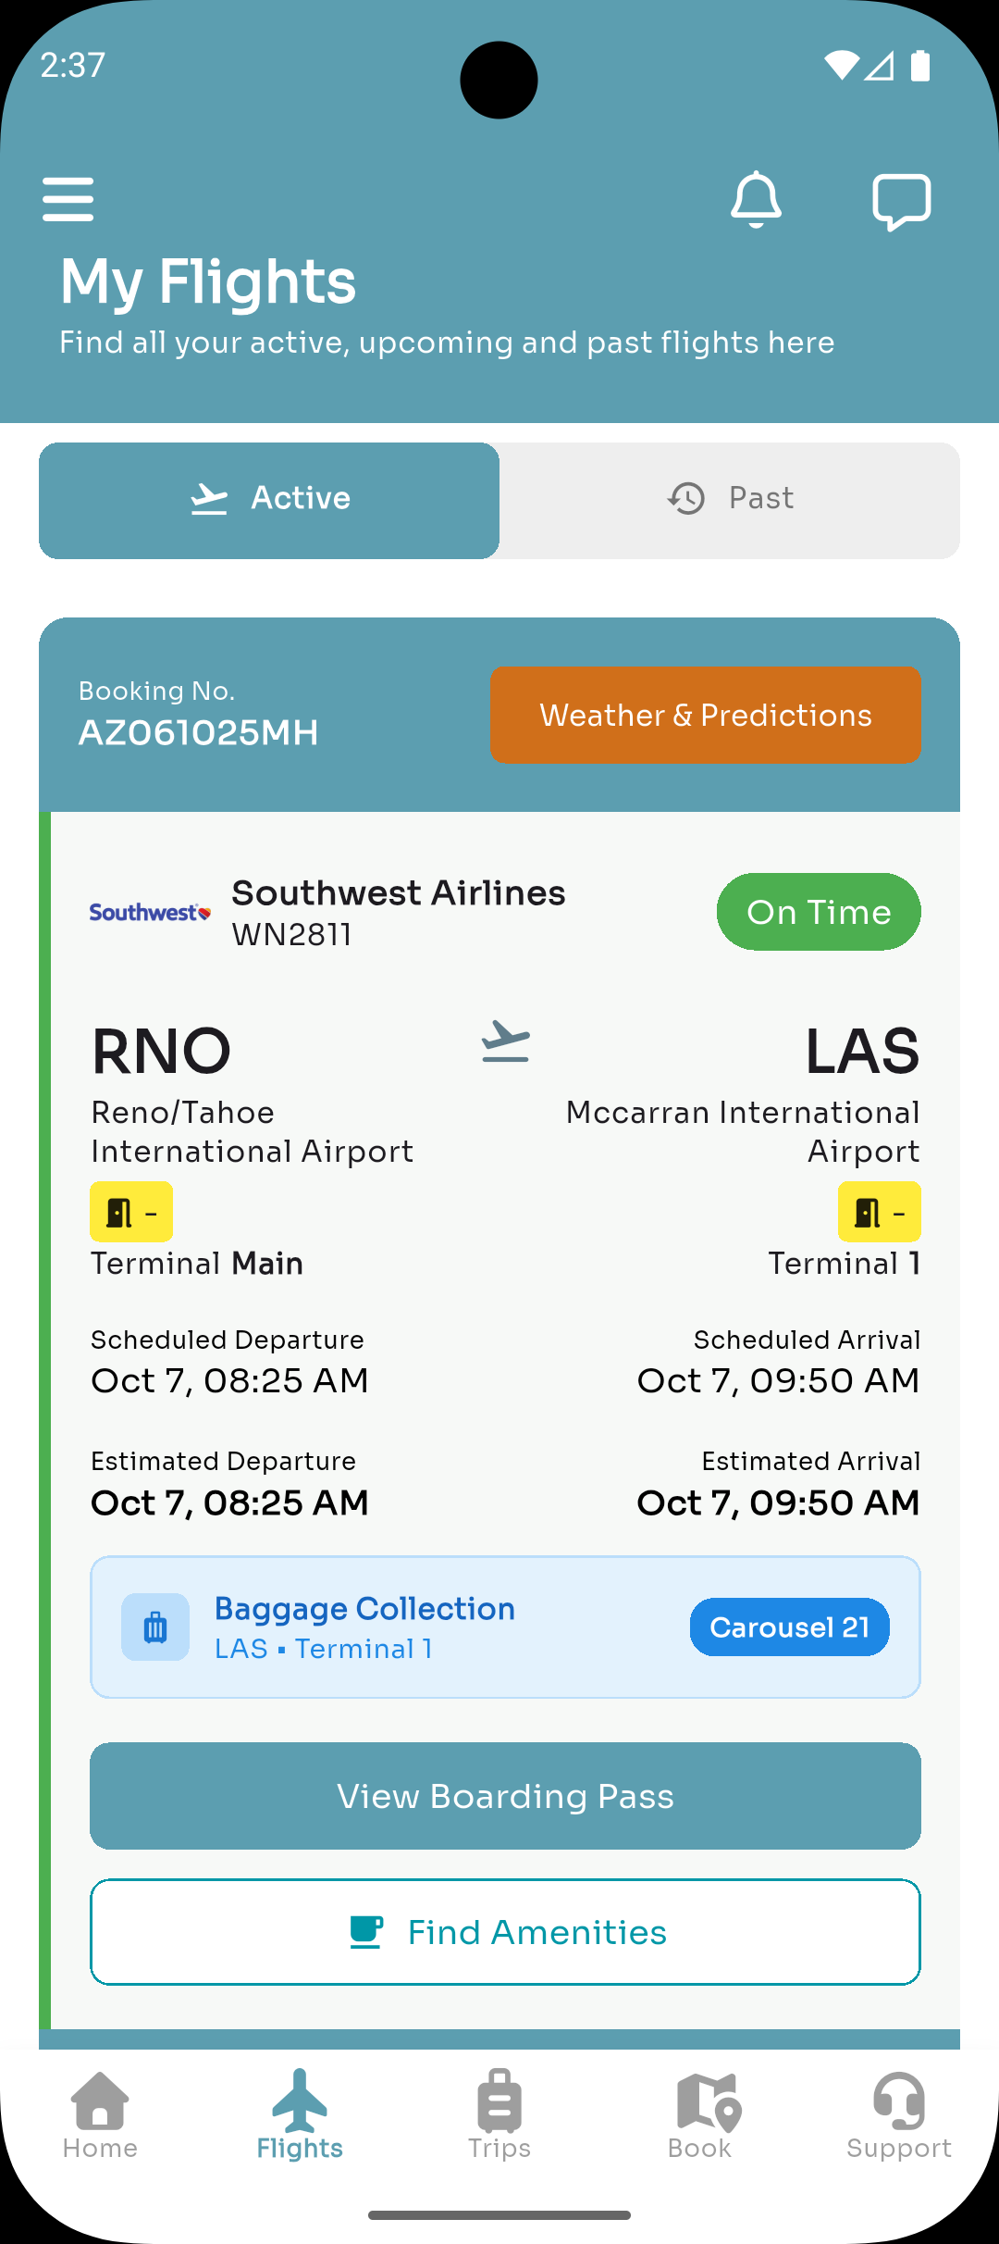Tap the Carousel 21 badge
Image resolution: width=999 pixels, height=2244 pixels.
789,1627
